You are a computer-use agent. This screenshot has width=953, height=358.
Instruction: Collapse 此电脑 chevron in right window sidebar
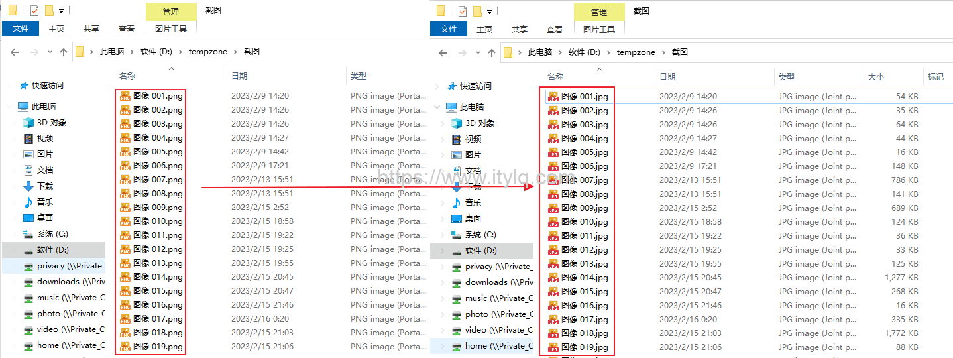point(437,107)
